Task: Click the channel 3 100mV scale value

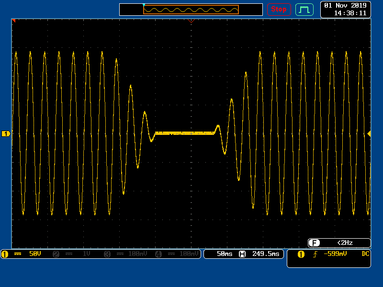Action: point(138,254)
